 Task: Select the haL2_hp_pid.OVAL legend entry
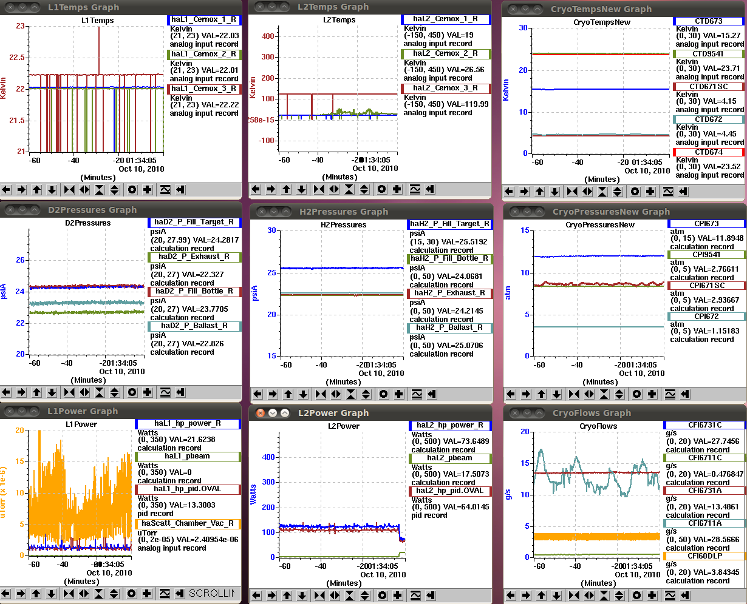(450, 491)
